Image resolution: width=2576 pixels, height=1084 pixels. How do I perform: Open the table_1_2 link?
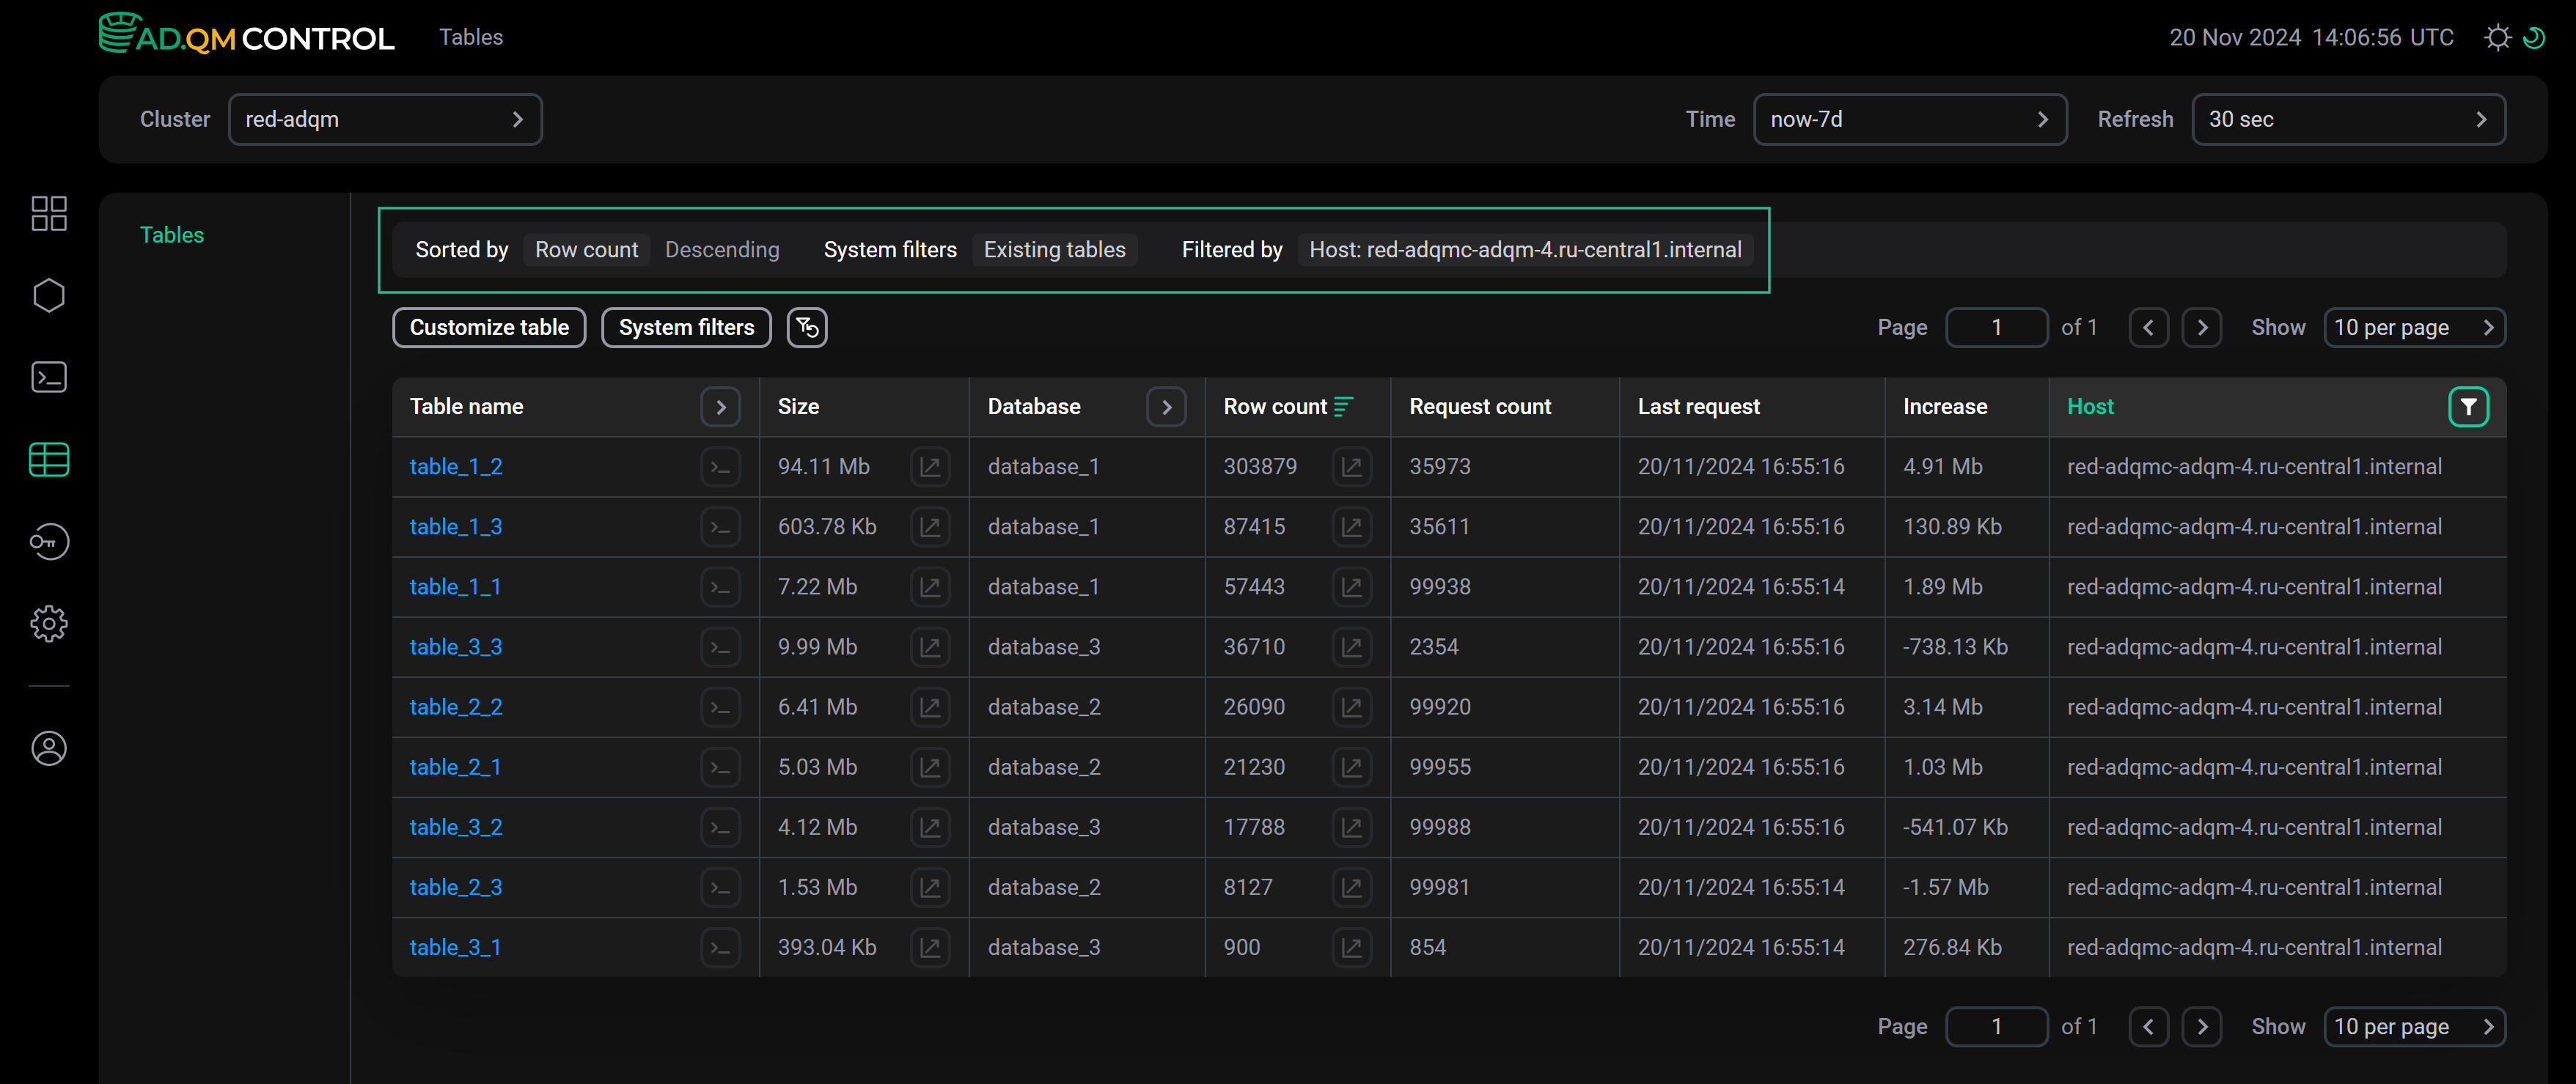[456, 467]
